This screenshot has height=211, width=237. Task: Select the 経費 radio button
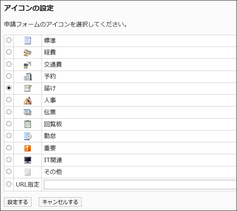point(9,52)
